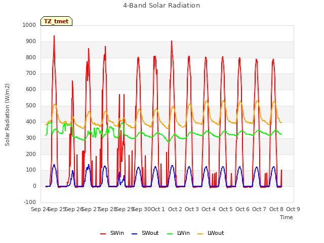Click the LWout legend entry
Viewport: 324px width, 243px height.
(211, 233)
